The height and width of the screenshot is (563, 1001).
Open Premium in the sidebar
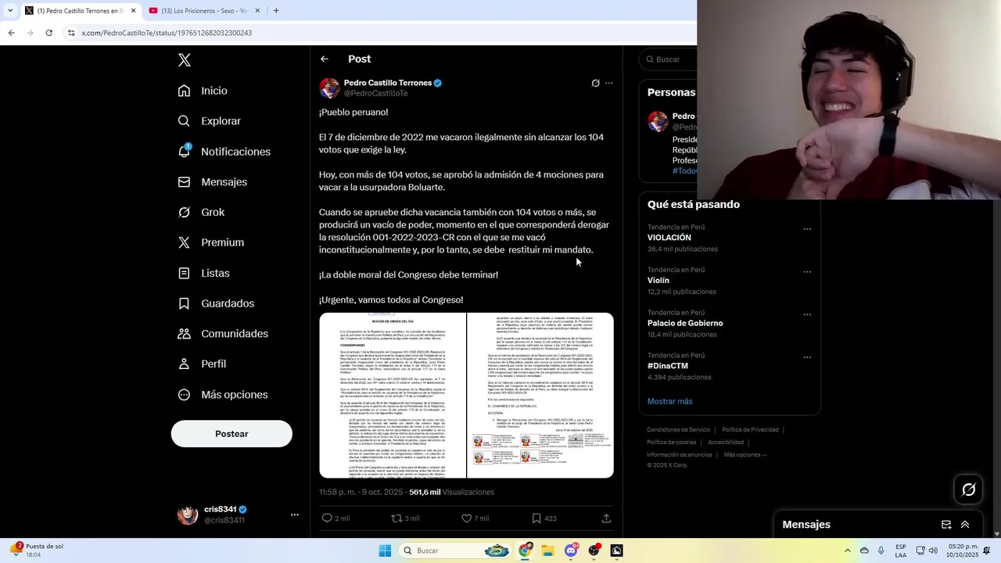pyautogui.click(x=210, y=242)
